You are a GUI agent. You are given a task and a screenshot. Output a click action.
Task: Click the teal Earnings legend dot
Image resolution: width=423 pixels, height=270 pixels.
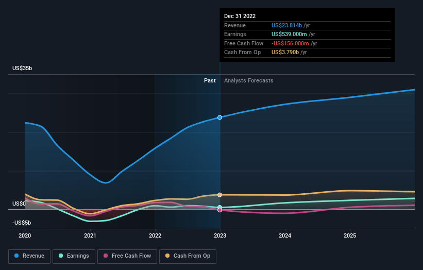coord(61,256)
